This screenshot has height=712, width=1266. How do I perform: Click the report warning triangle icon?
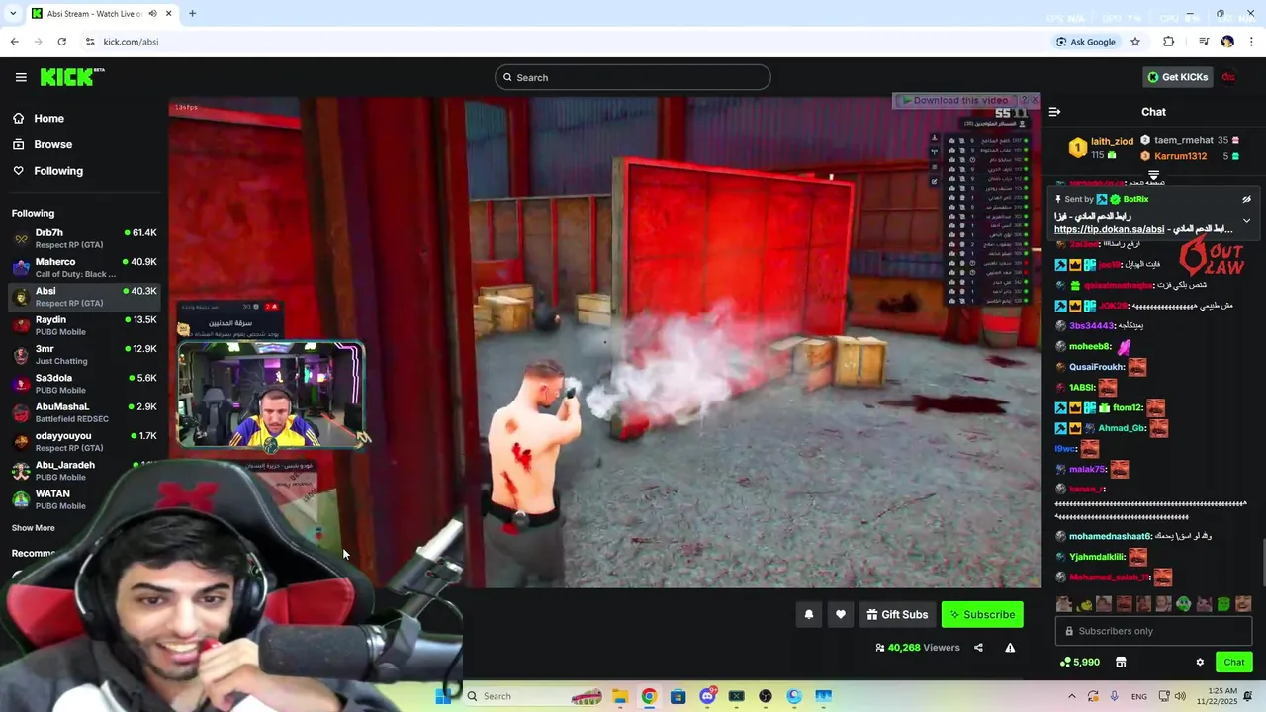[1010, 648]
